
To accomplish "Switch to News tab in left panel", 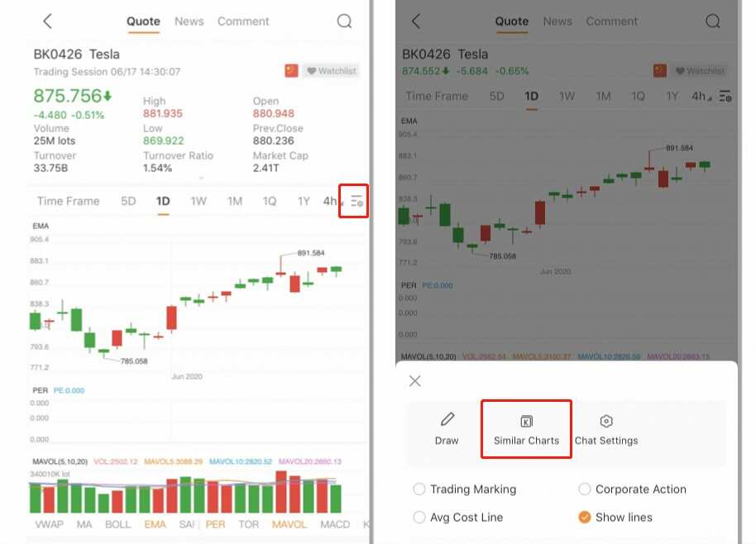I will tap(189, 21).
